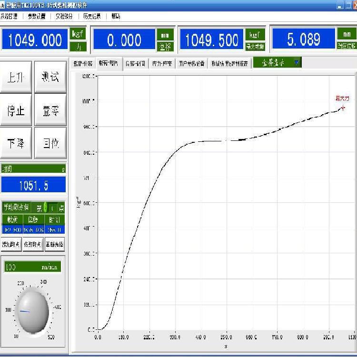Open the 参数设置 menu
Screen dimensions: 357x357
coord(36,16)
